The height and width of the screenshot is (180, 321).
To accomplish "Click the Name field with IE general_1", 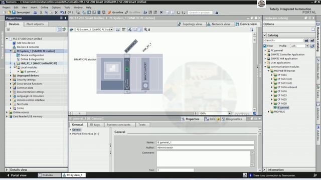I will click(x=205, y=142).
